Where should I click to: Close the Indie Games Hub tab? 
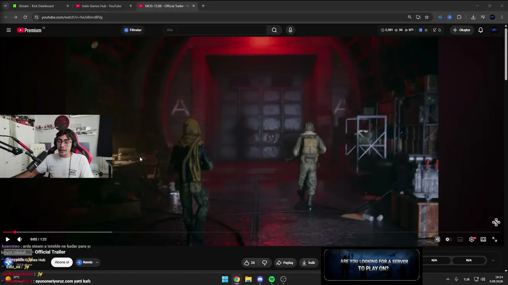131,6
